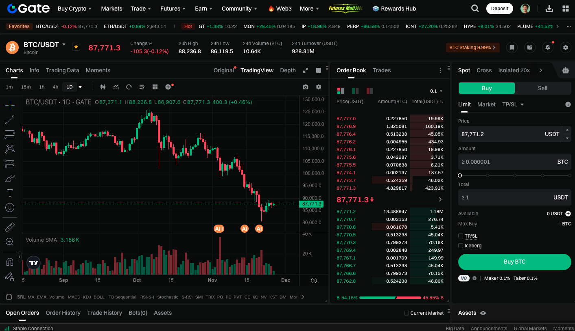The width and height of the screenshot is (575, 331).
Task: Enable the TP/SL checkbox above Iceberg
Action: coord(461,236)
